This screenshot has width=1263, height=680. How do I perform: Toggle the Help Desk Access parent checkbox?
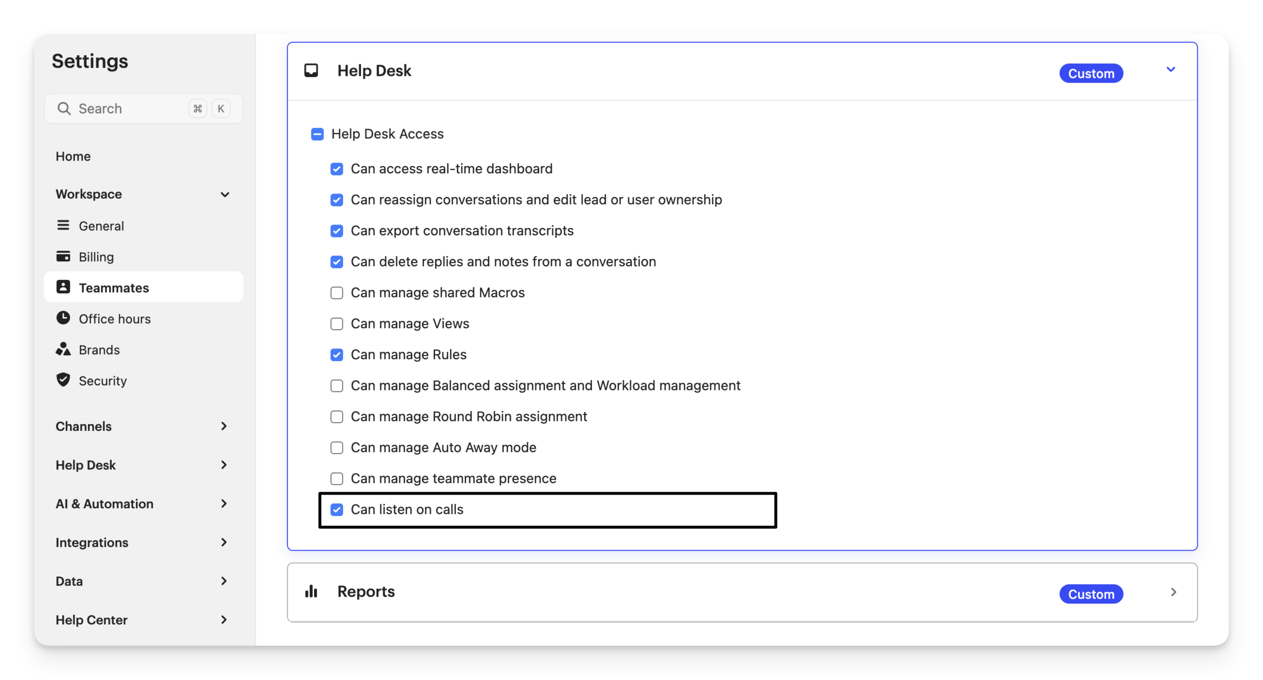(x=317, y=134)
